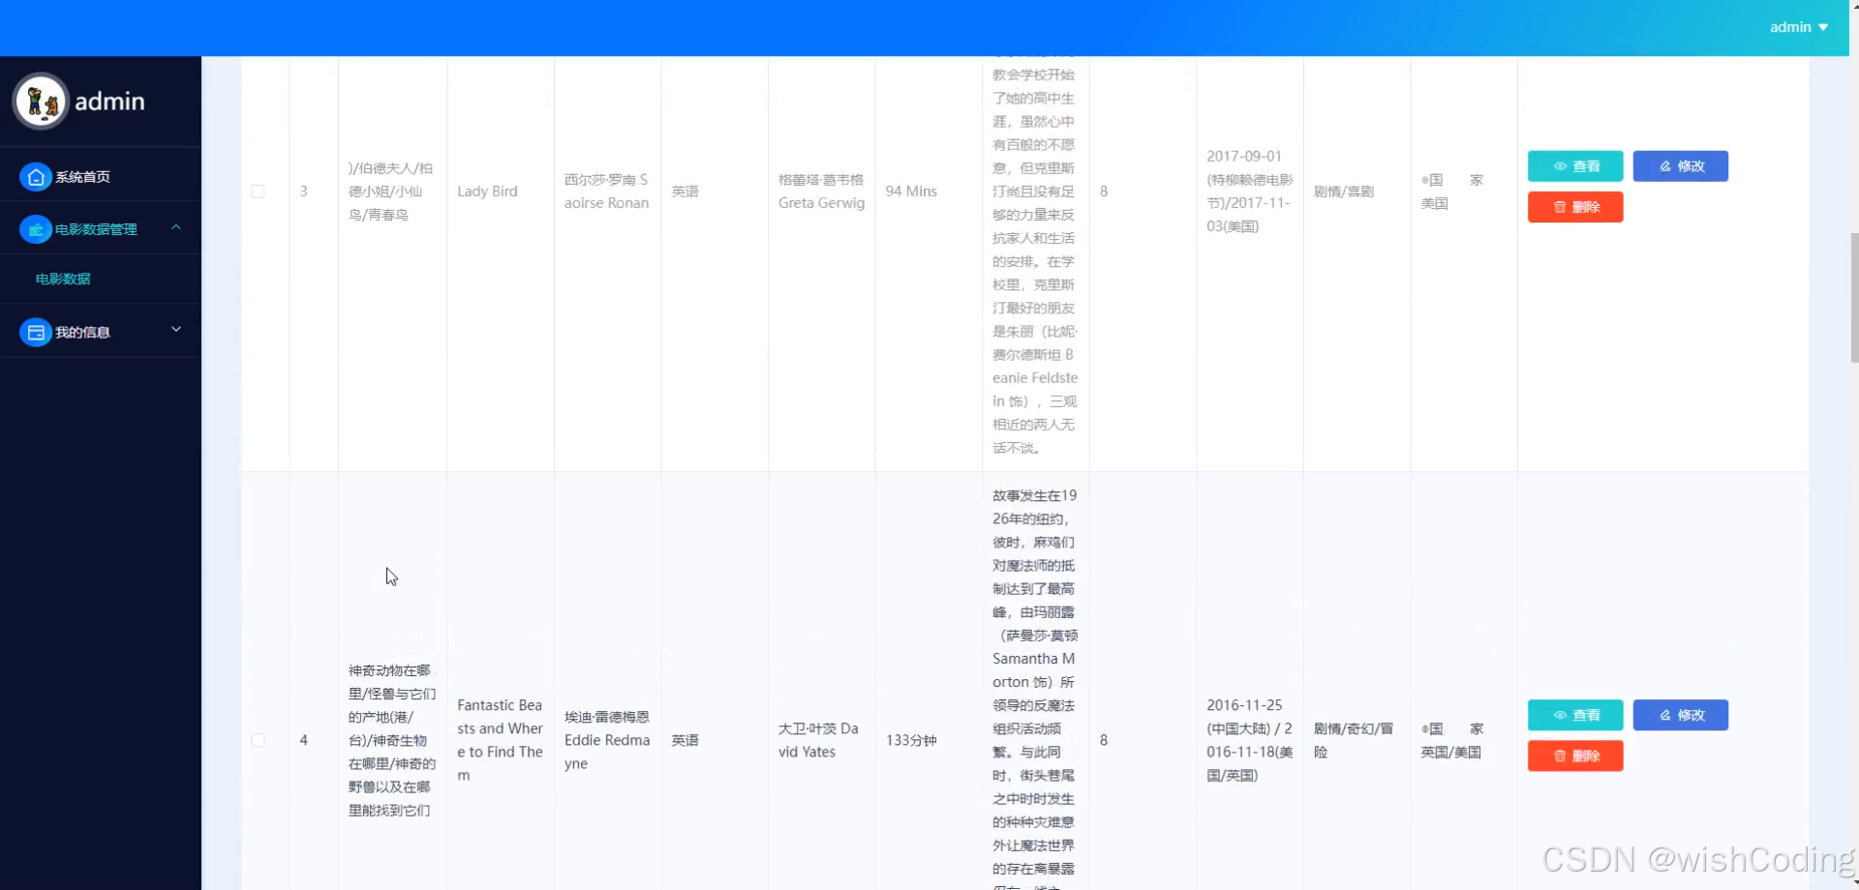Click 删除 button for Lady Bird row
Screen dimensions: 1859x890
pyautogui.click(x=1575, y=207)
